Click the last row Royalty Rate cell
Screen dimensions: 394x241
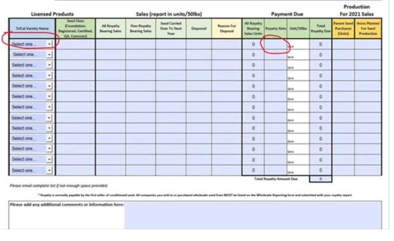coord(275,170)
